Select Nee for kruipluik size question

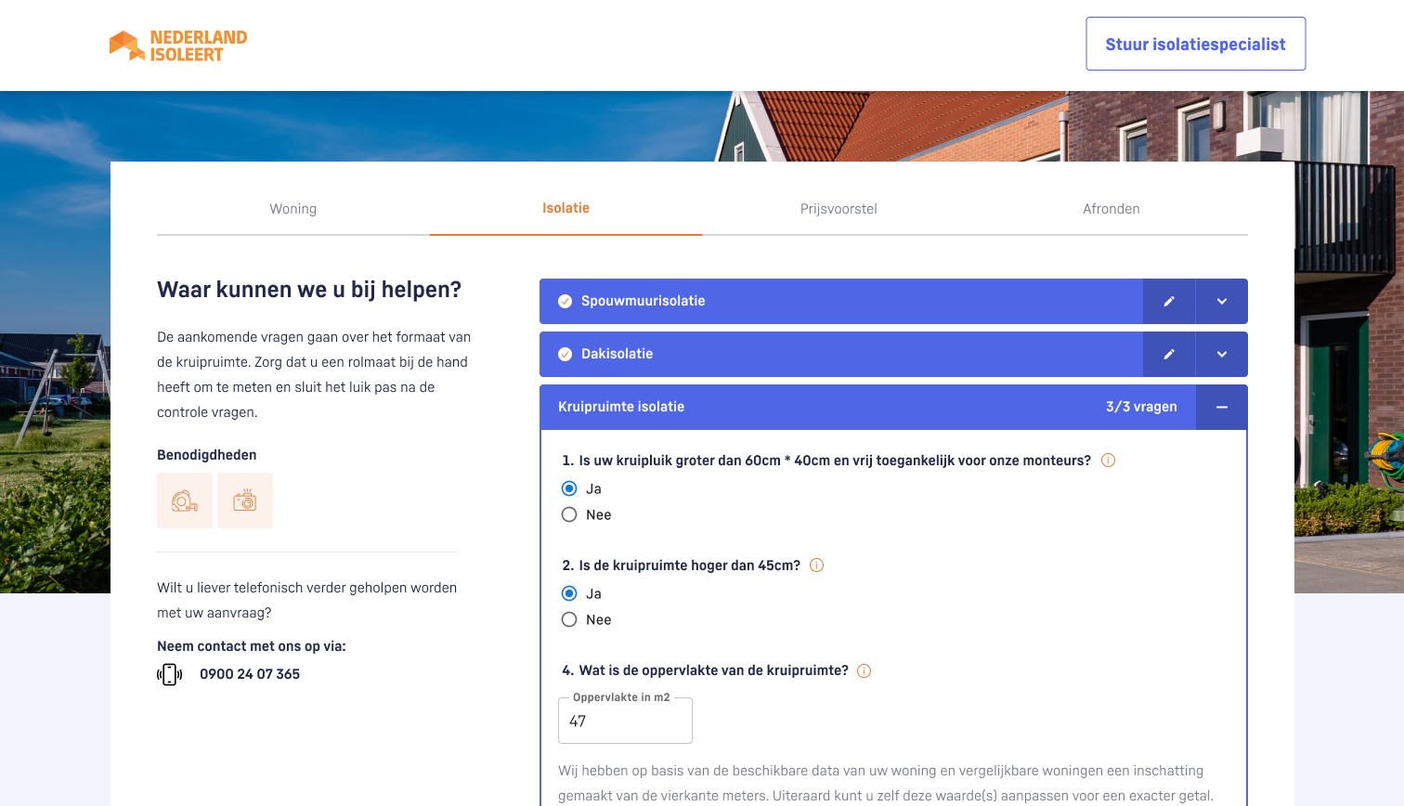click(x=569, y=514)
